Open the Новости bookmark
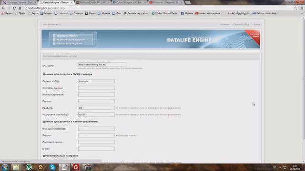This screenshot has height=171, width=305. (61, 13)
